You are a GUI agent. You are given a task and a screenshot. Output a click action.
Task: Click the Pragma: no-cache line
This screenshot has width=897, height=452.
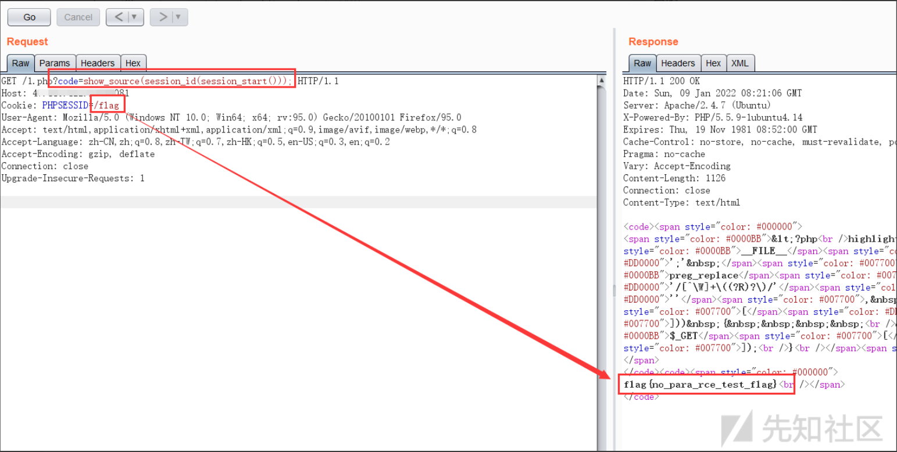(664, 154)
